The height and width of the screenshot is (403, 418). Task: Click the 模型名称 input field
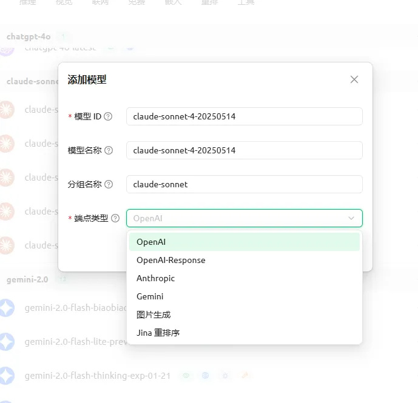point(244,150)
